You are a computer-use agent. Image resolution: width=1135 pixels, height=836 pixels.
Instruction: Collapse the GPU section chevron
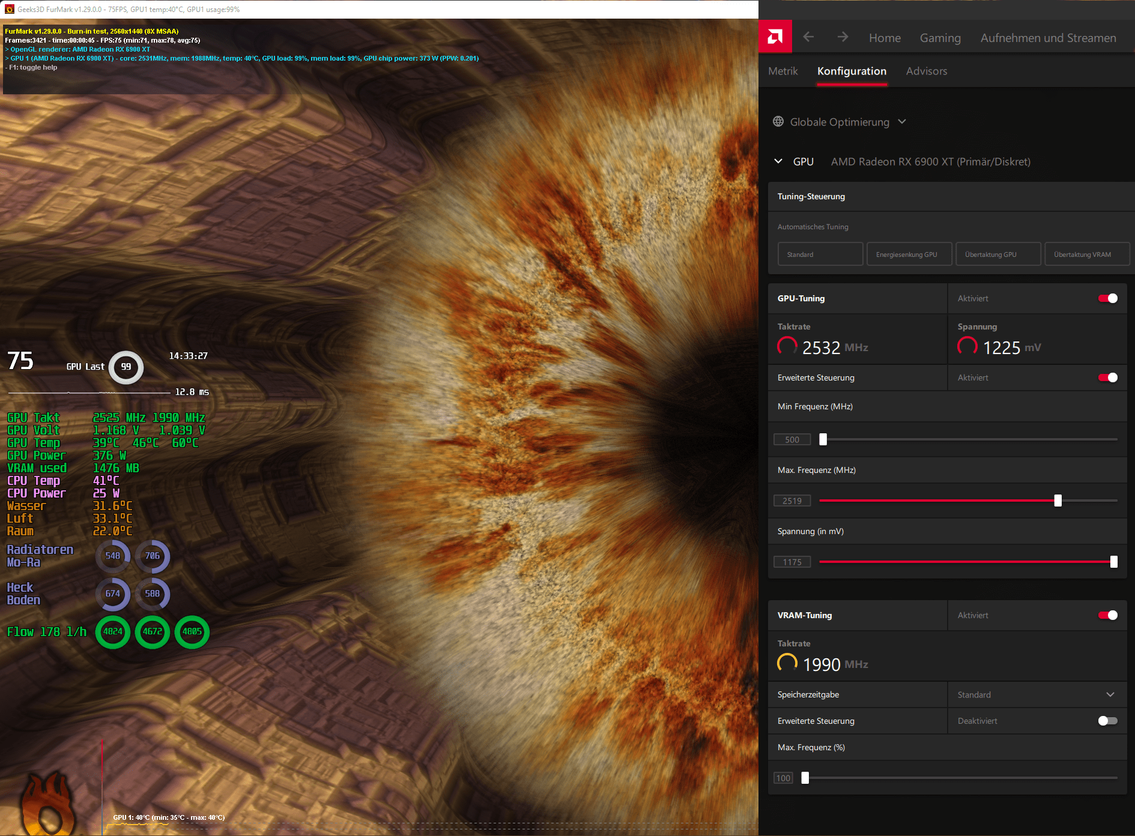[x=778, y=161]
